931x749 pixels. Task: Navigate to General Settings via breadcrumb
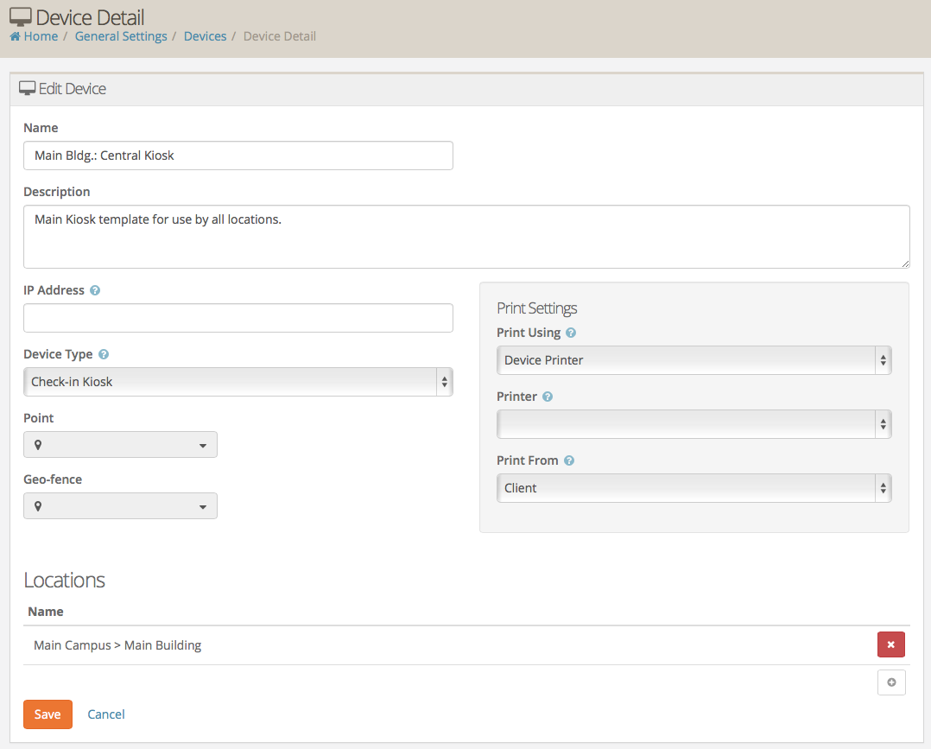pos(120,35)
